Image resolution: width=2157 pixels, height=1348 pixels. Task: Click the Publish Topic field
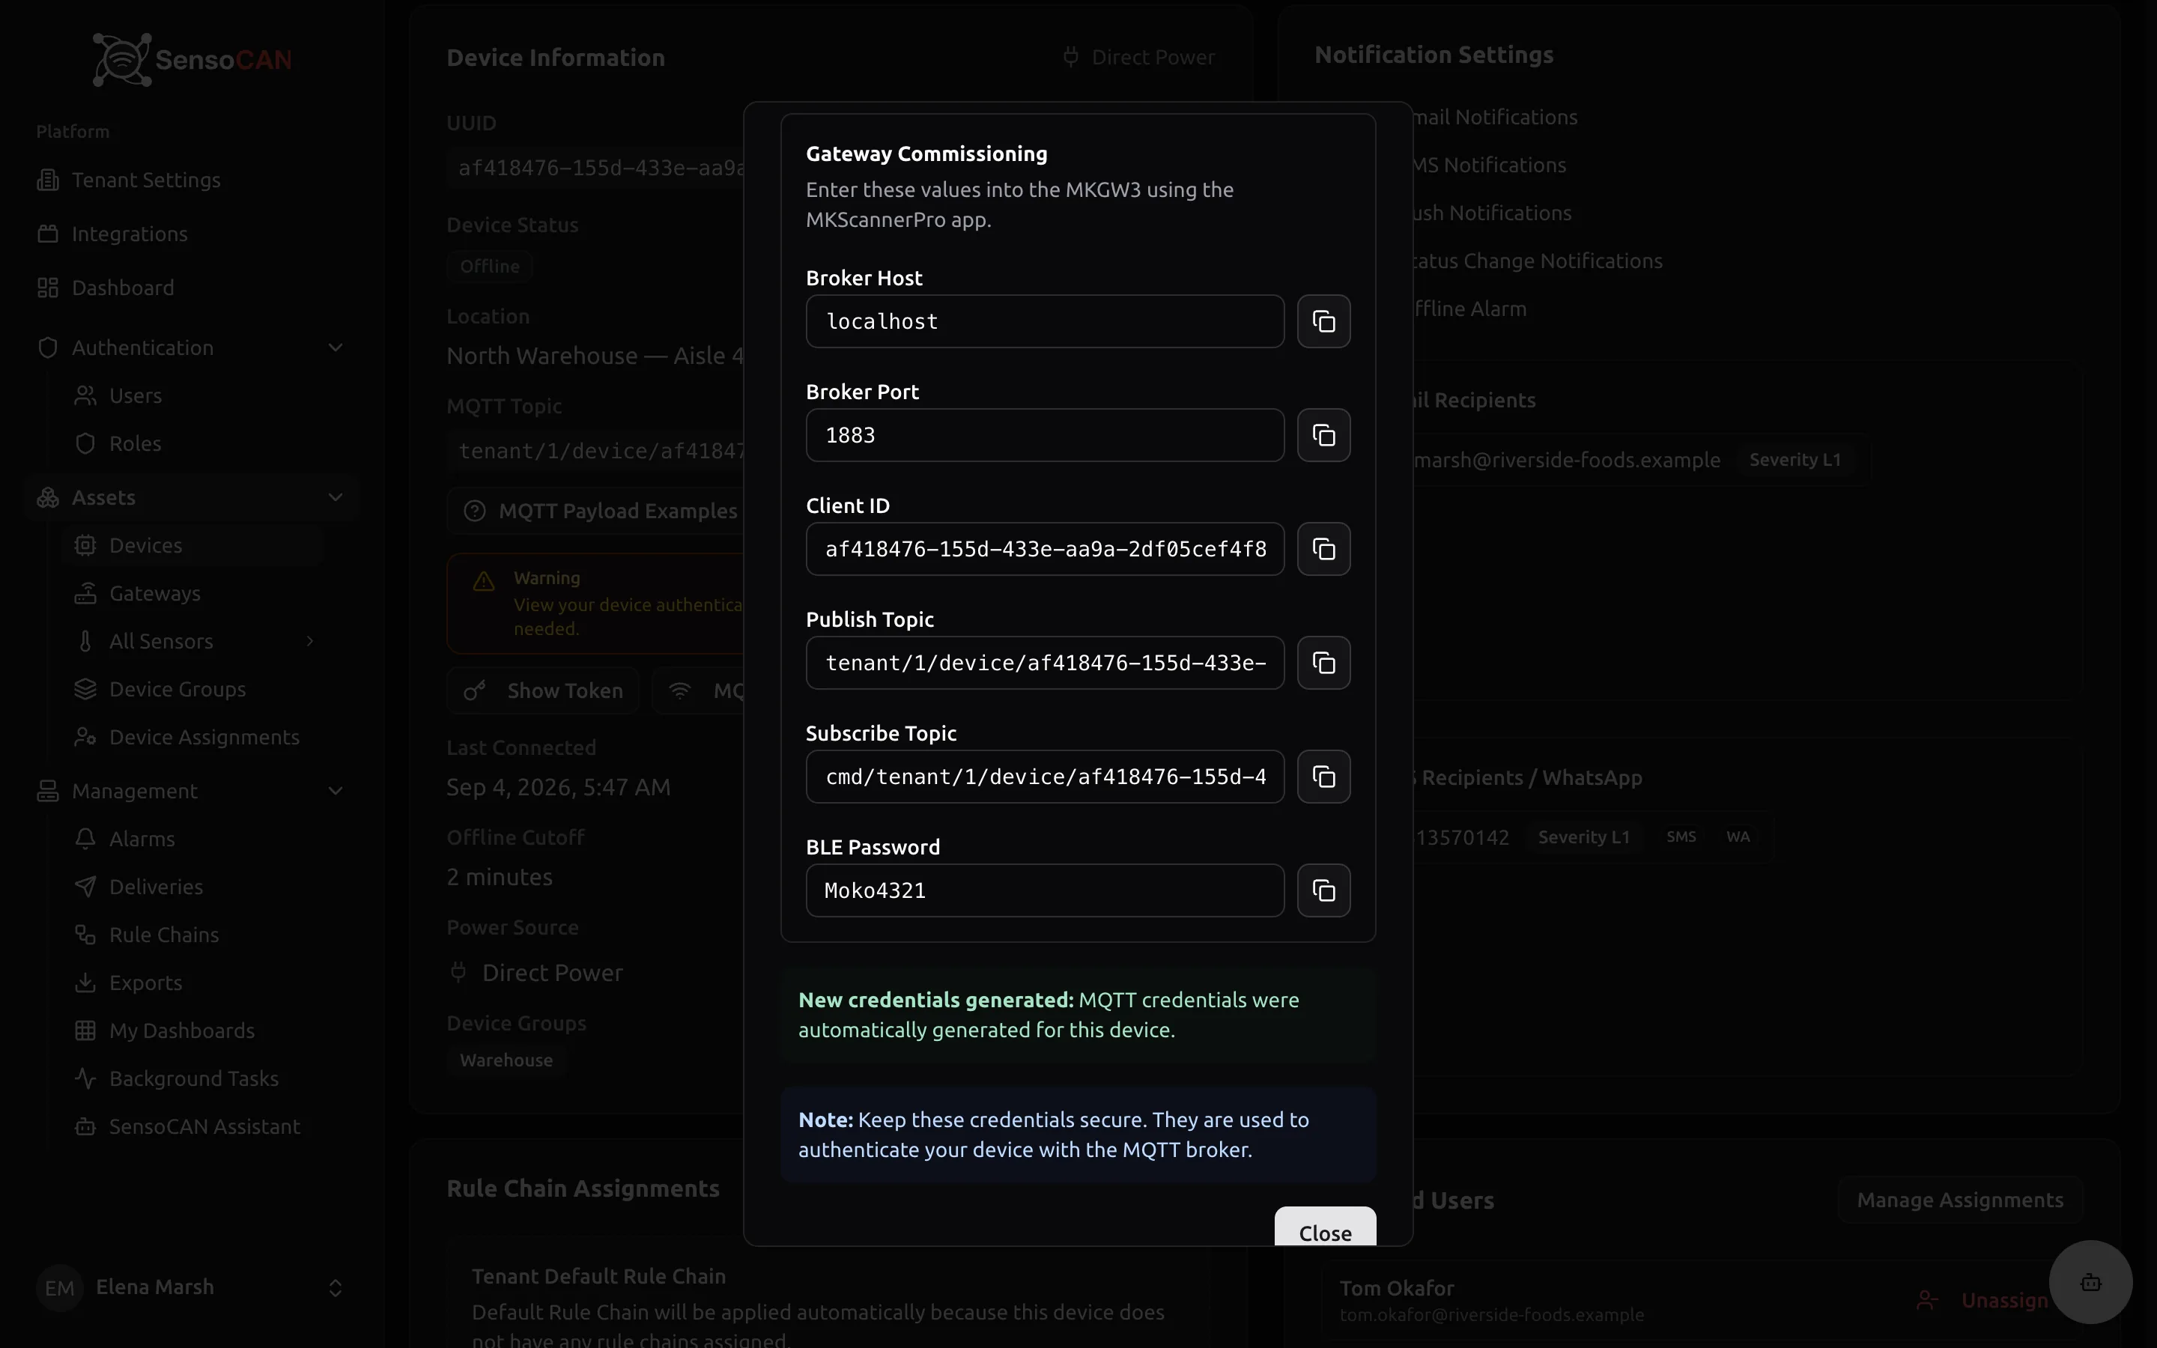(1045, 663)
